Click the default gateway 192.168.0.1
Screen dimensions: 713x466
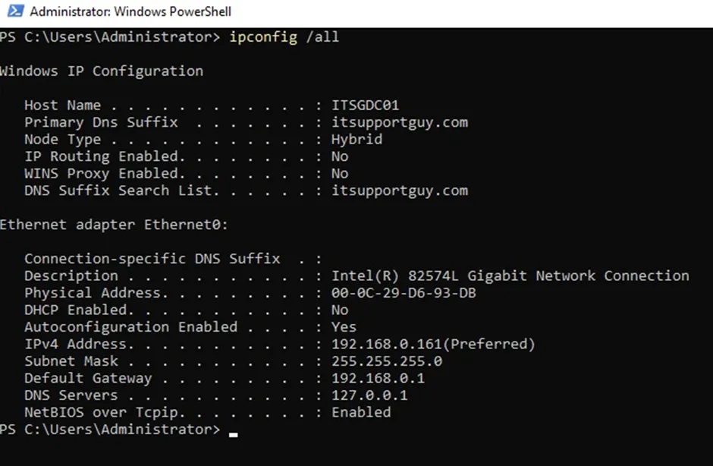point(378,378)
